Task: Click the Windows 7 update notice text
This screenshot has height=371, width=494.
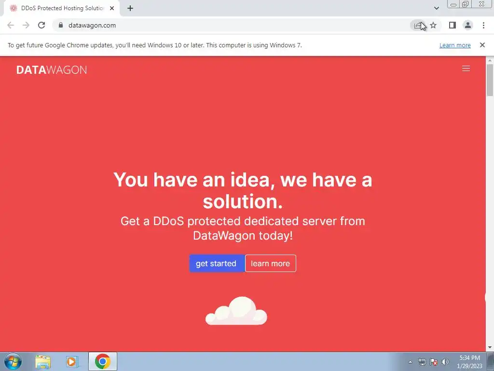Action: point(155,45)
